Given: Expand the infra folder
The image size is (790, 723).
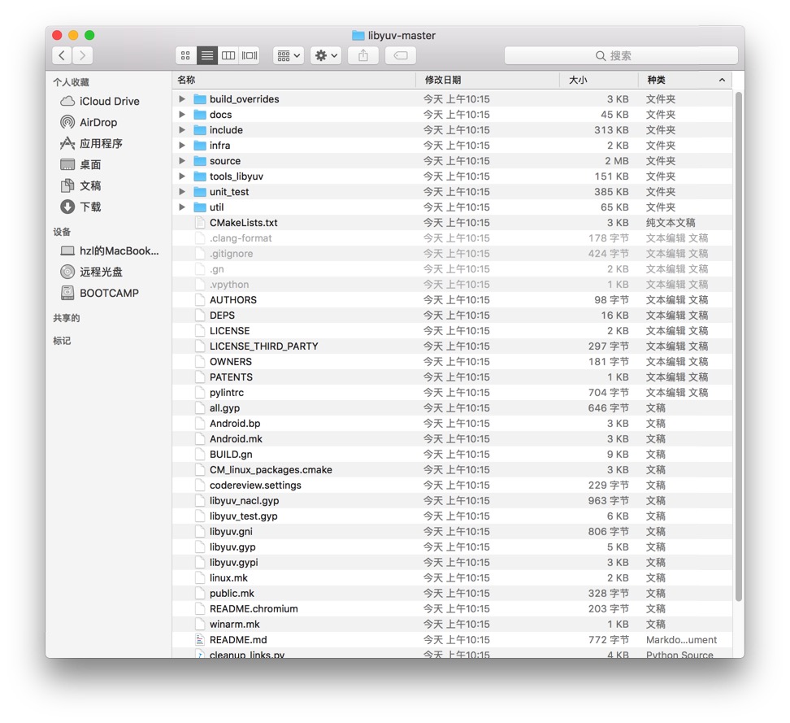Looking at the screenshot, I should pyautogui.click(x=182, y=146).
